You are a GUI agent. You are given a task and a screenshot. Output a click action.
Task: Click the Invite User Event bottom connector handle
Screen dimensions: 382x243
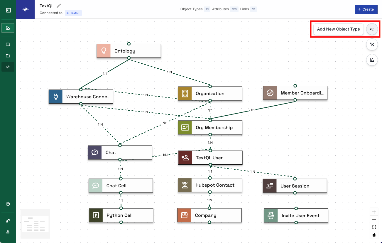tap(296, 223)
